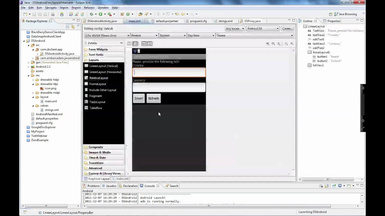
Task: Toggle fill height layout icon
Action: pyautogui.click(x=150, y=43)
